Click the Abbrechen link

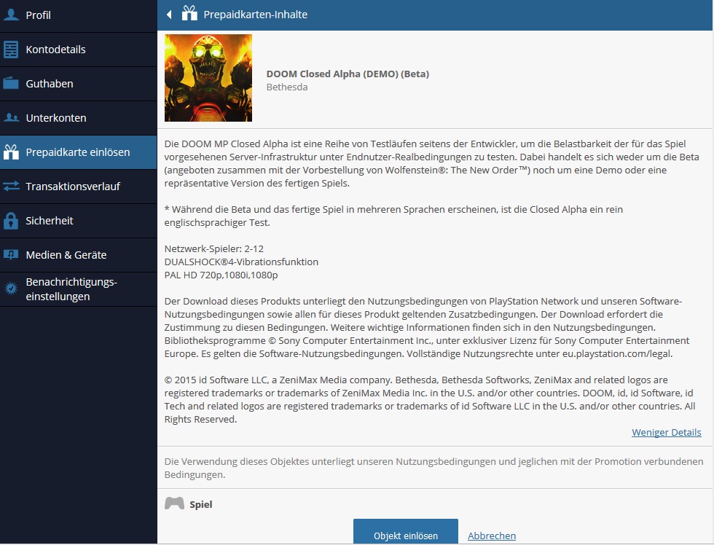(492, 536)
